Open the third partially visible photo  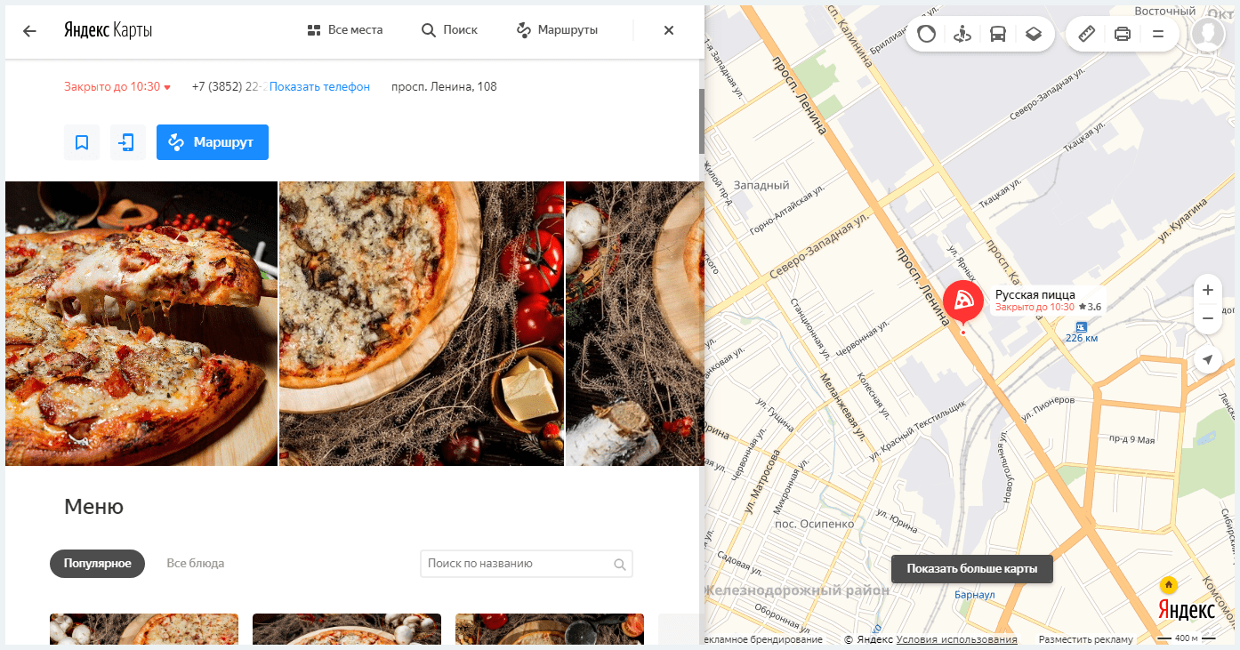point(635,324)
